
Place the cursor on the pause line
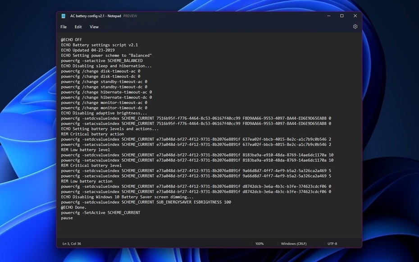(x=67, y=218)
